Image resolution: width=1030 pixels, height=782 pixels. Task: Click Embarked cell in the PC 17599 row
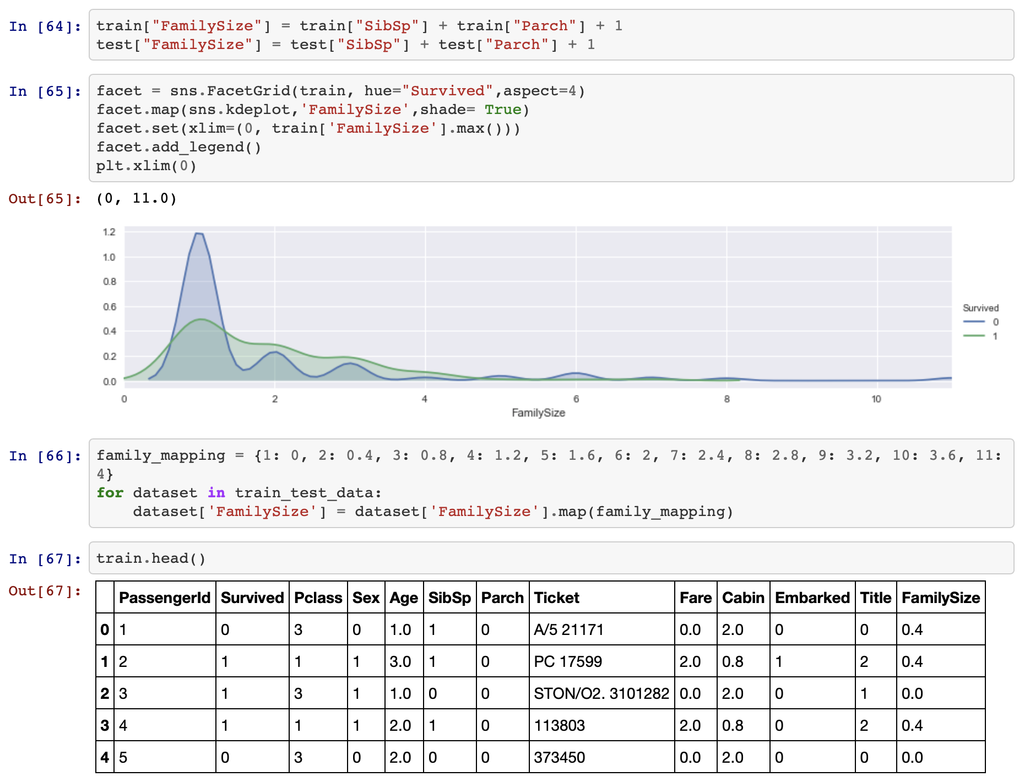(x=812, y=661)
